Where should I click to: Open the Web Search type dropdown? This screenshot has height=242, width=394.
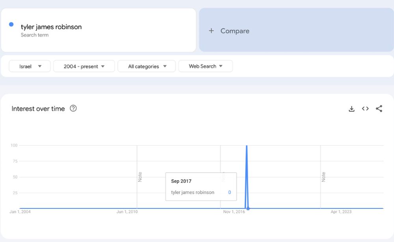[205, 66]
